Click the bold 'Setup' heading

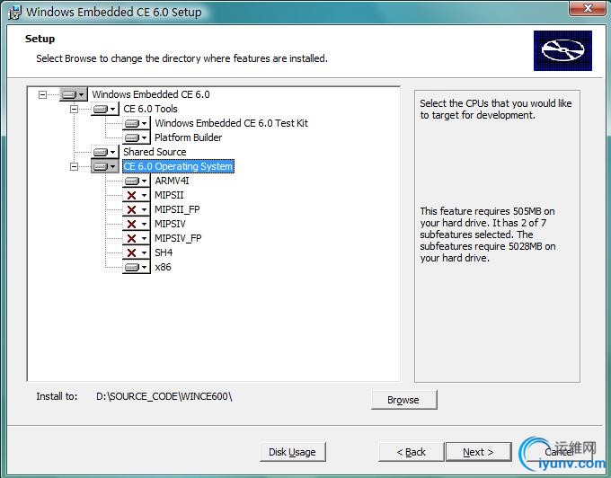tap(40, 39)
